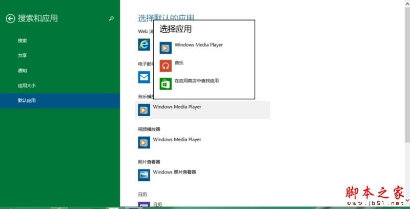
Task: Click video player Windows Media Player icon
Action: (x=144, y=142)
